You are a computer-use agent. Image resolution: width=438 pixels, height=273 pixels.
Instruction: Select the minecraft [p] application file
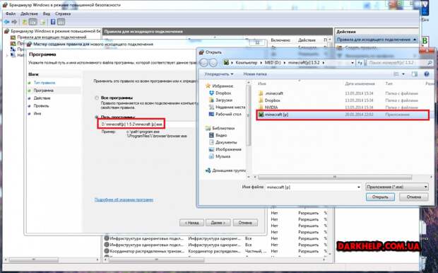(x=343, y=115)
